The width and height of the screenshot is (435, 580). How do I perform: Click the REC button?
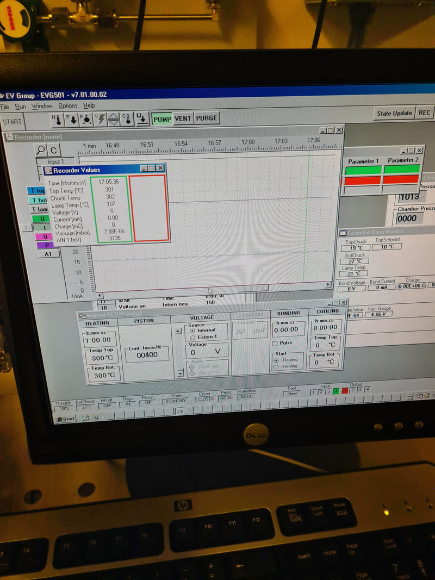pyautogui.click(x=424, y=113)
